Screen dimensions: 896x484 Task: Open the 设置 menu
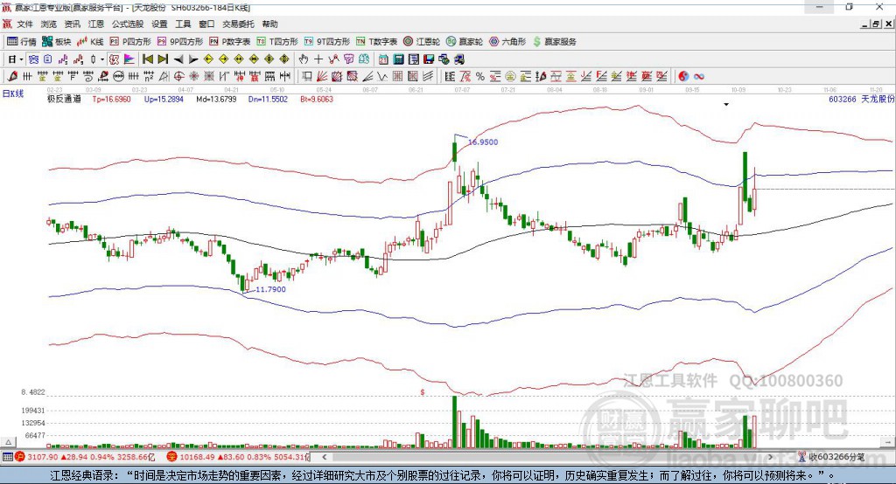pos(159,24)
